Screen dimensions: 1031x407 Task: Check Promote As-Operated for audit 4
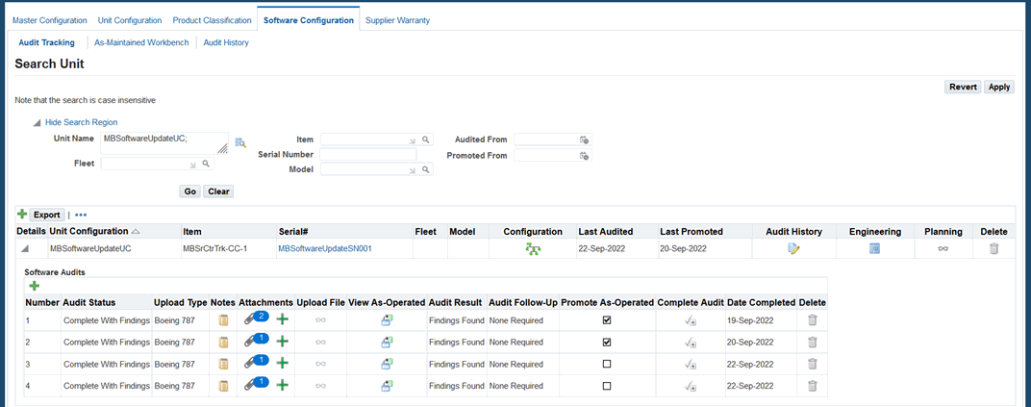click(607, 386)
